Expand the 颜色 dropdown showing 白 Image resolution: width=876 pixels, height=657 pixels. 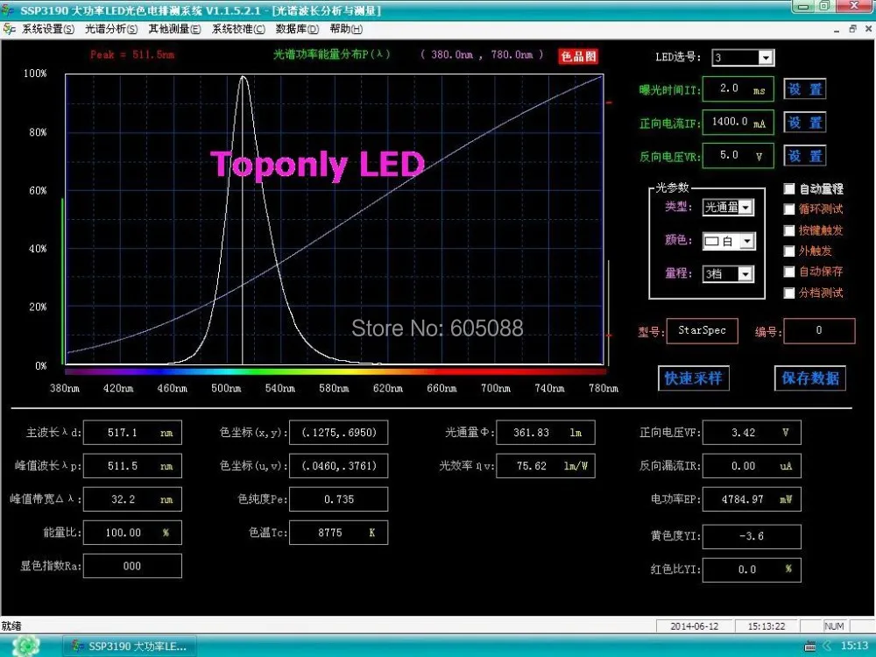747,241
